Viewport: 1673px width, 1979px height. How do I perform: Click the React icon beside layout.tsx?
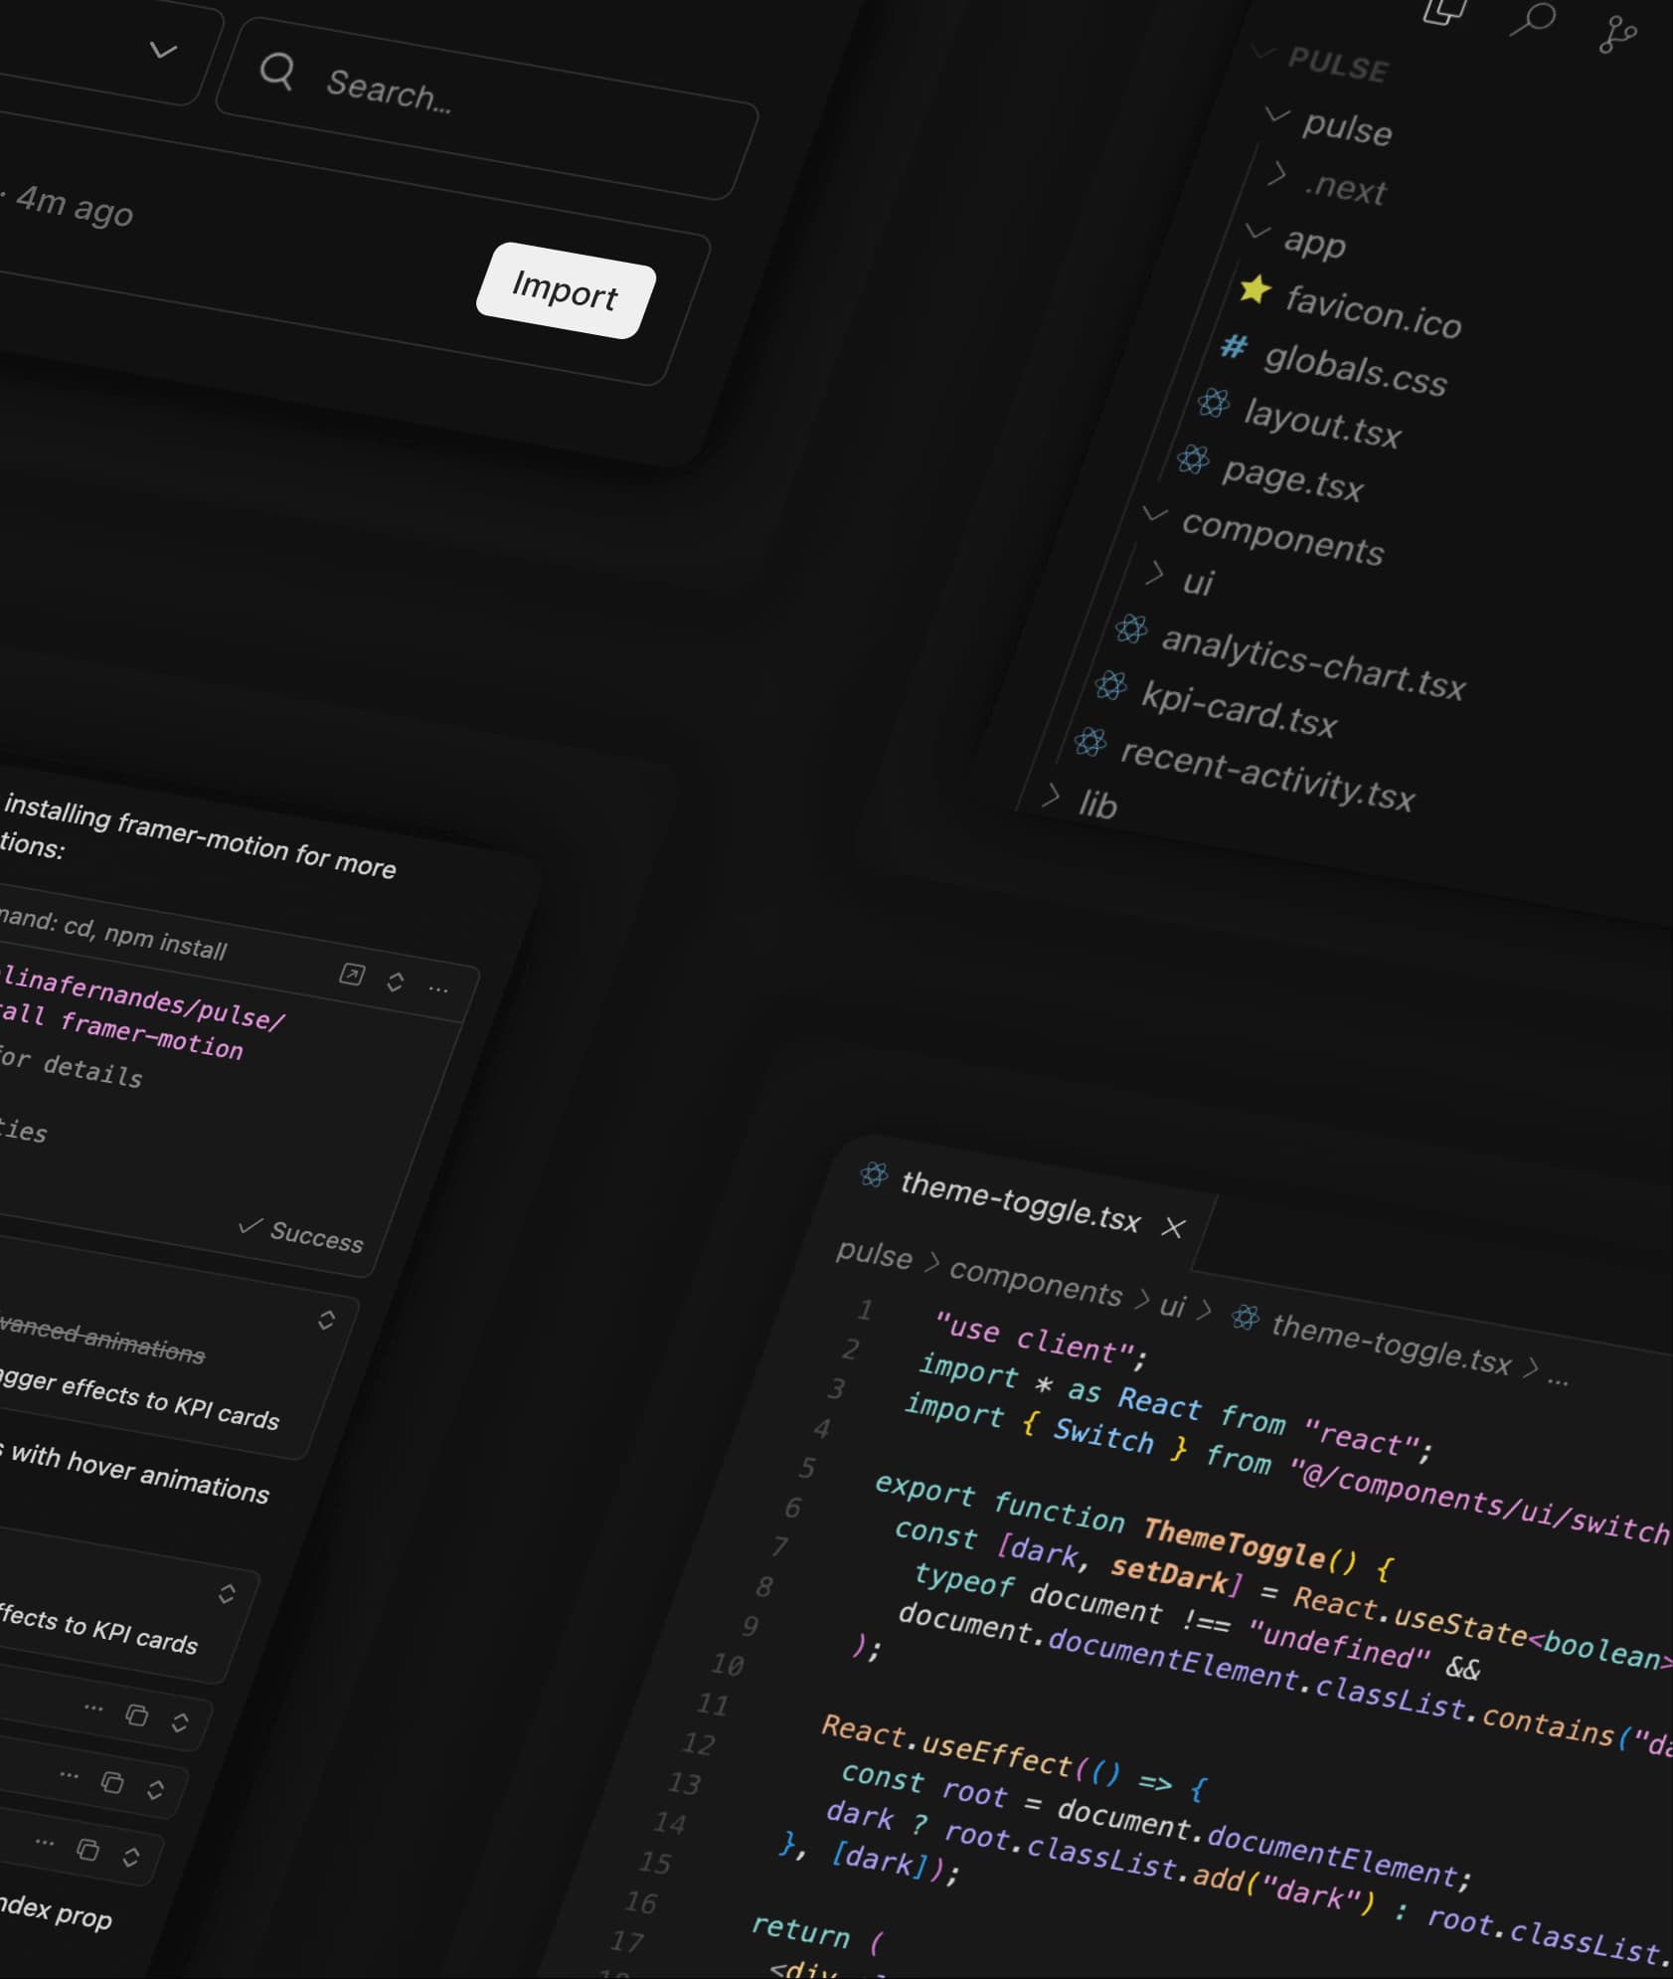(x=1213, y=403)
